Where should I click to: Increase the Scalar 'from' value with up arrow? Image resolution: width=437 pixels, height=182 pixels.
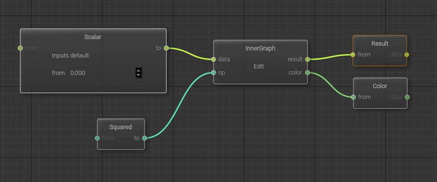tap(138, 71)
